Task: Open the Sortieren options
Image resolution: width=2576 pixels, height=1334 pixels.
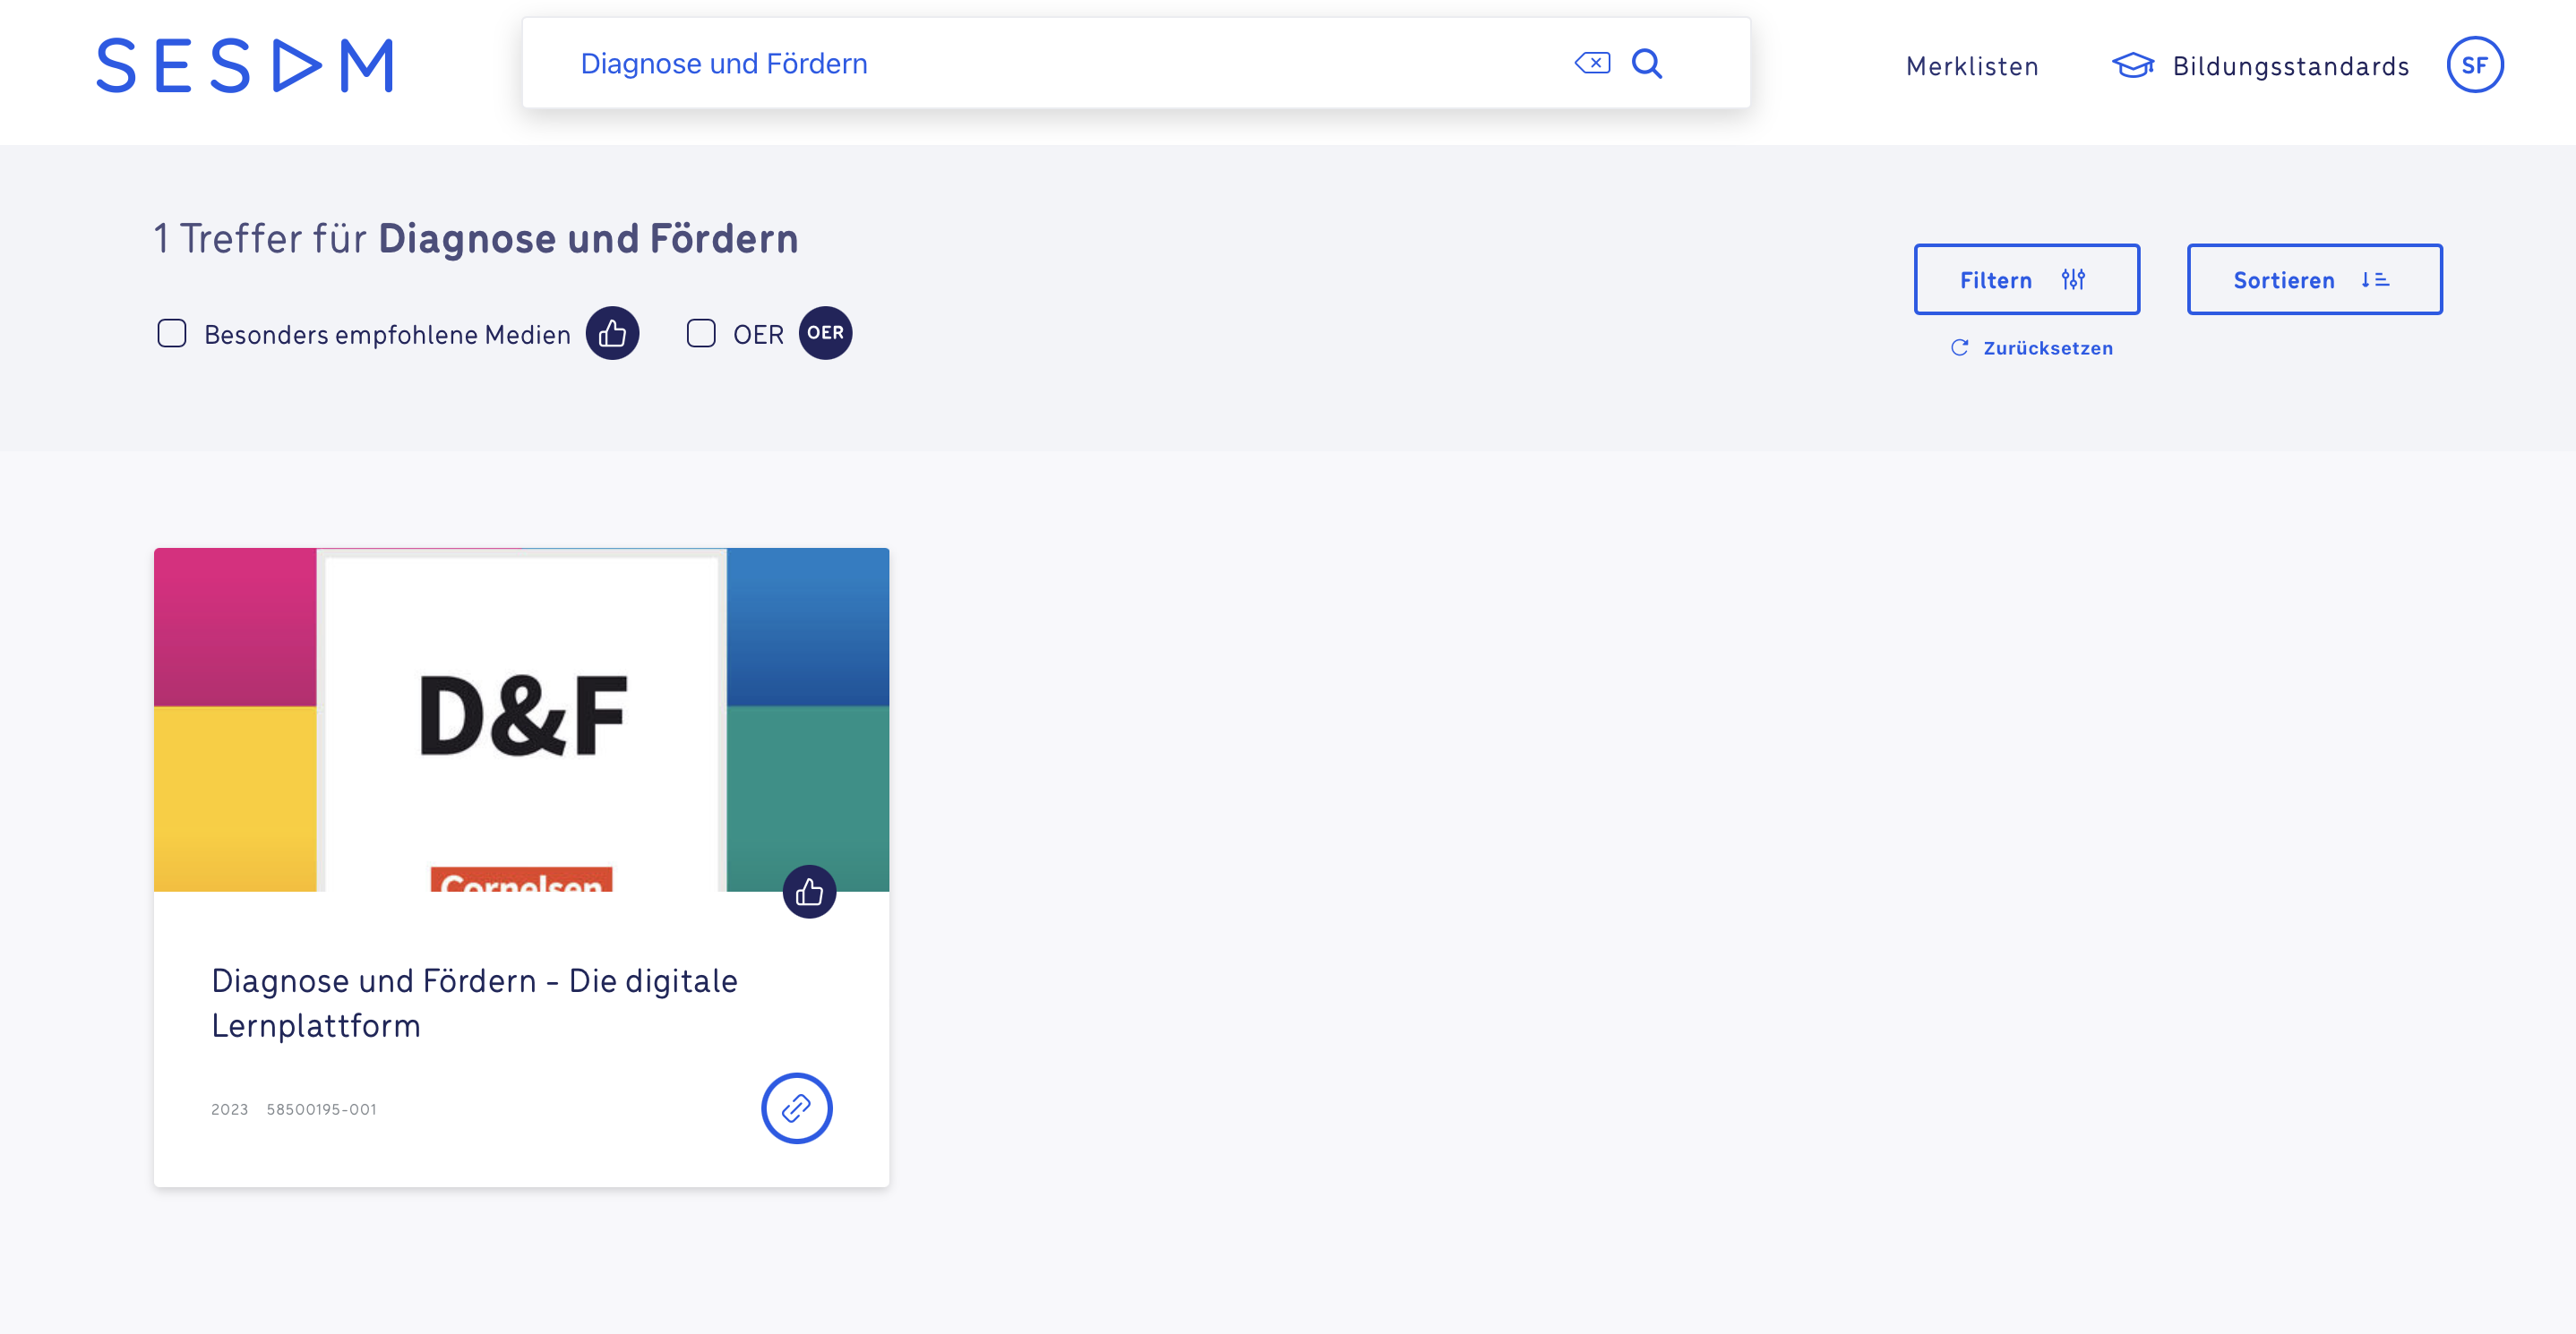Action: tap(2314, 280)
